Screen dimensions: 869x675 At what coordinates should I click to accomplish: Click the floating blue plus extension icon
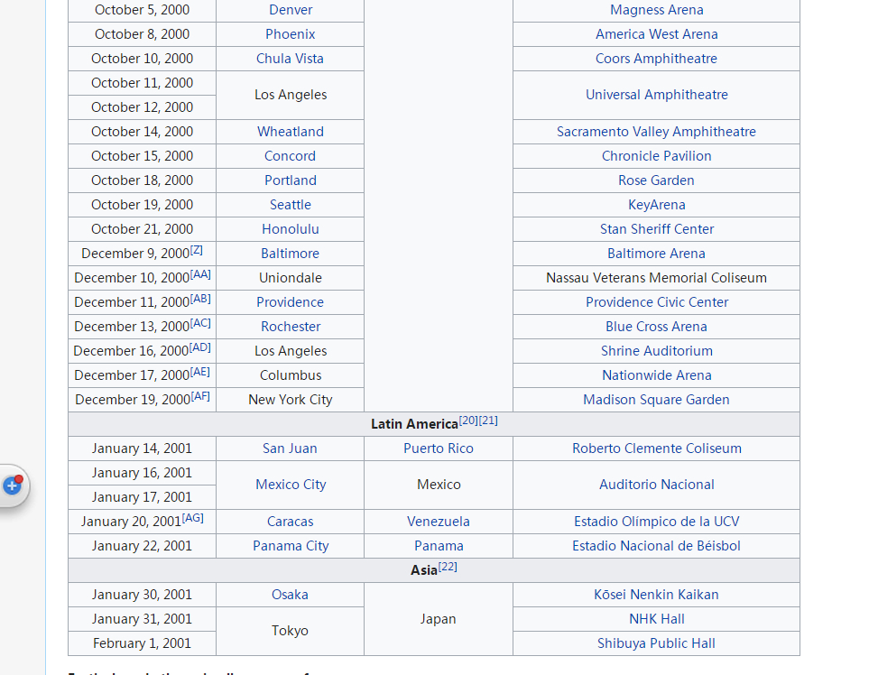tap(13, 485)
